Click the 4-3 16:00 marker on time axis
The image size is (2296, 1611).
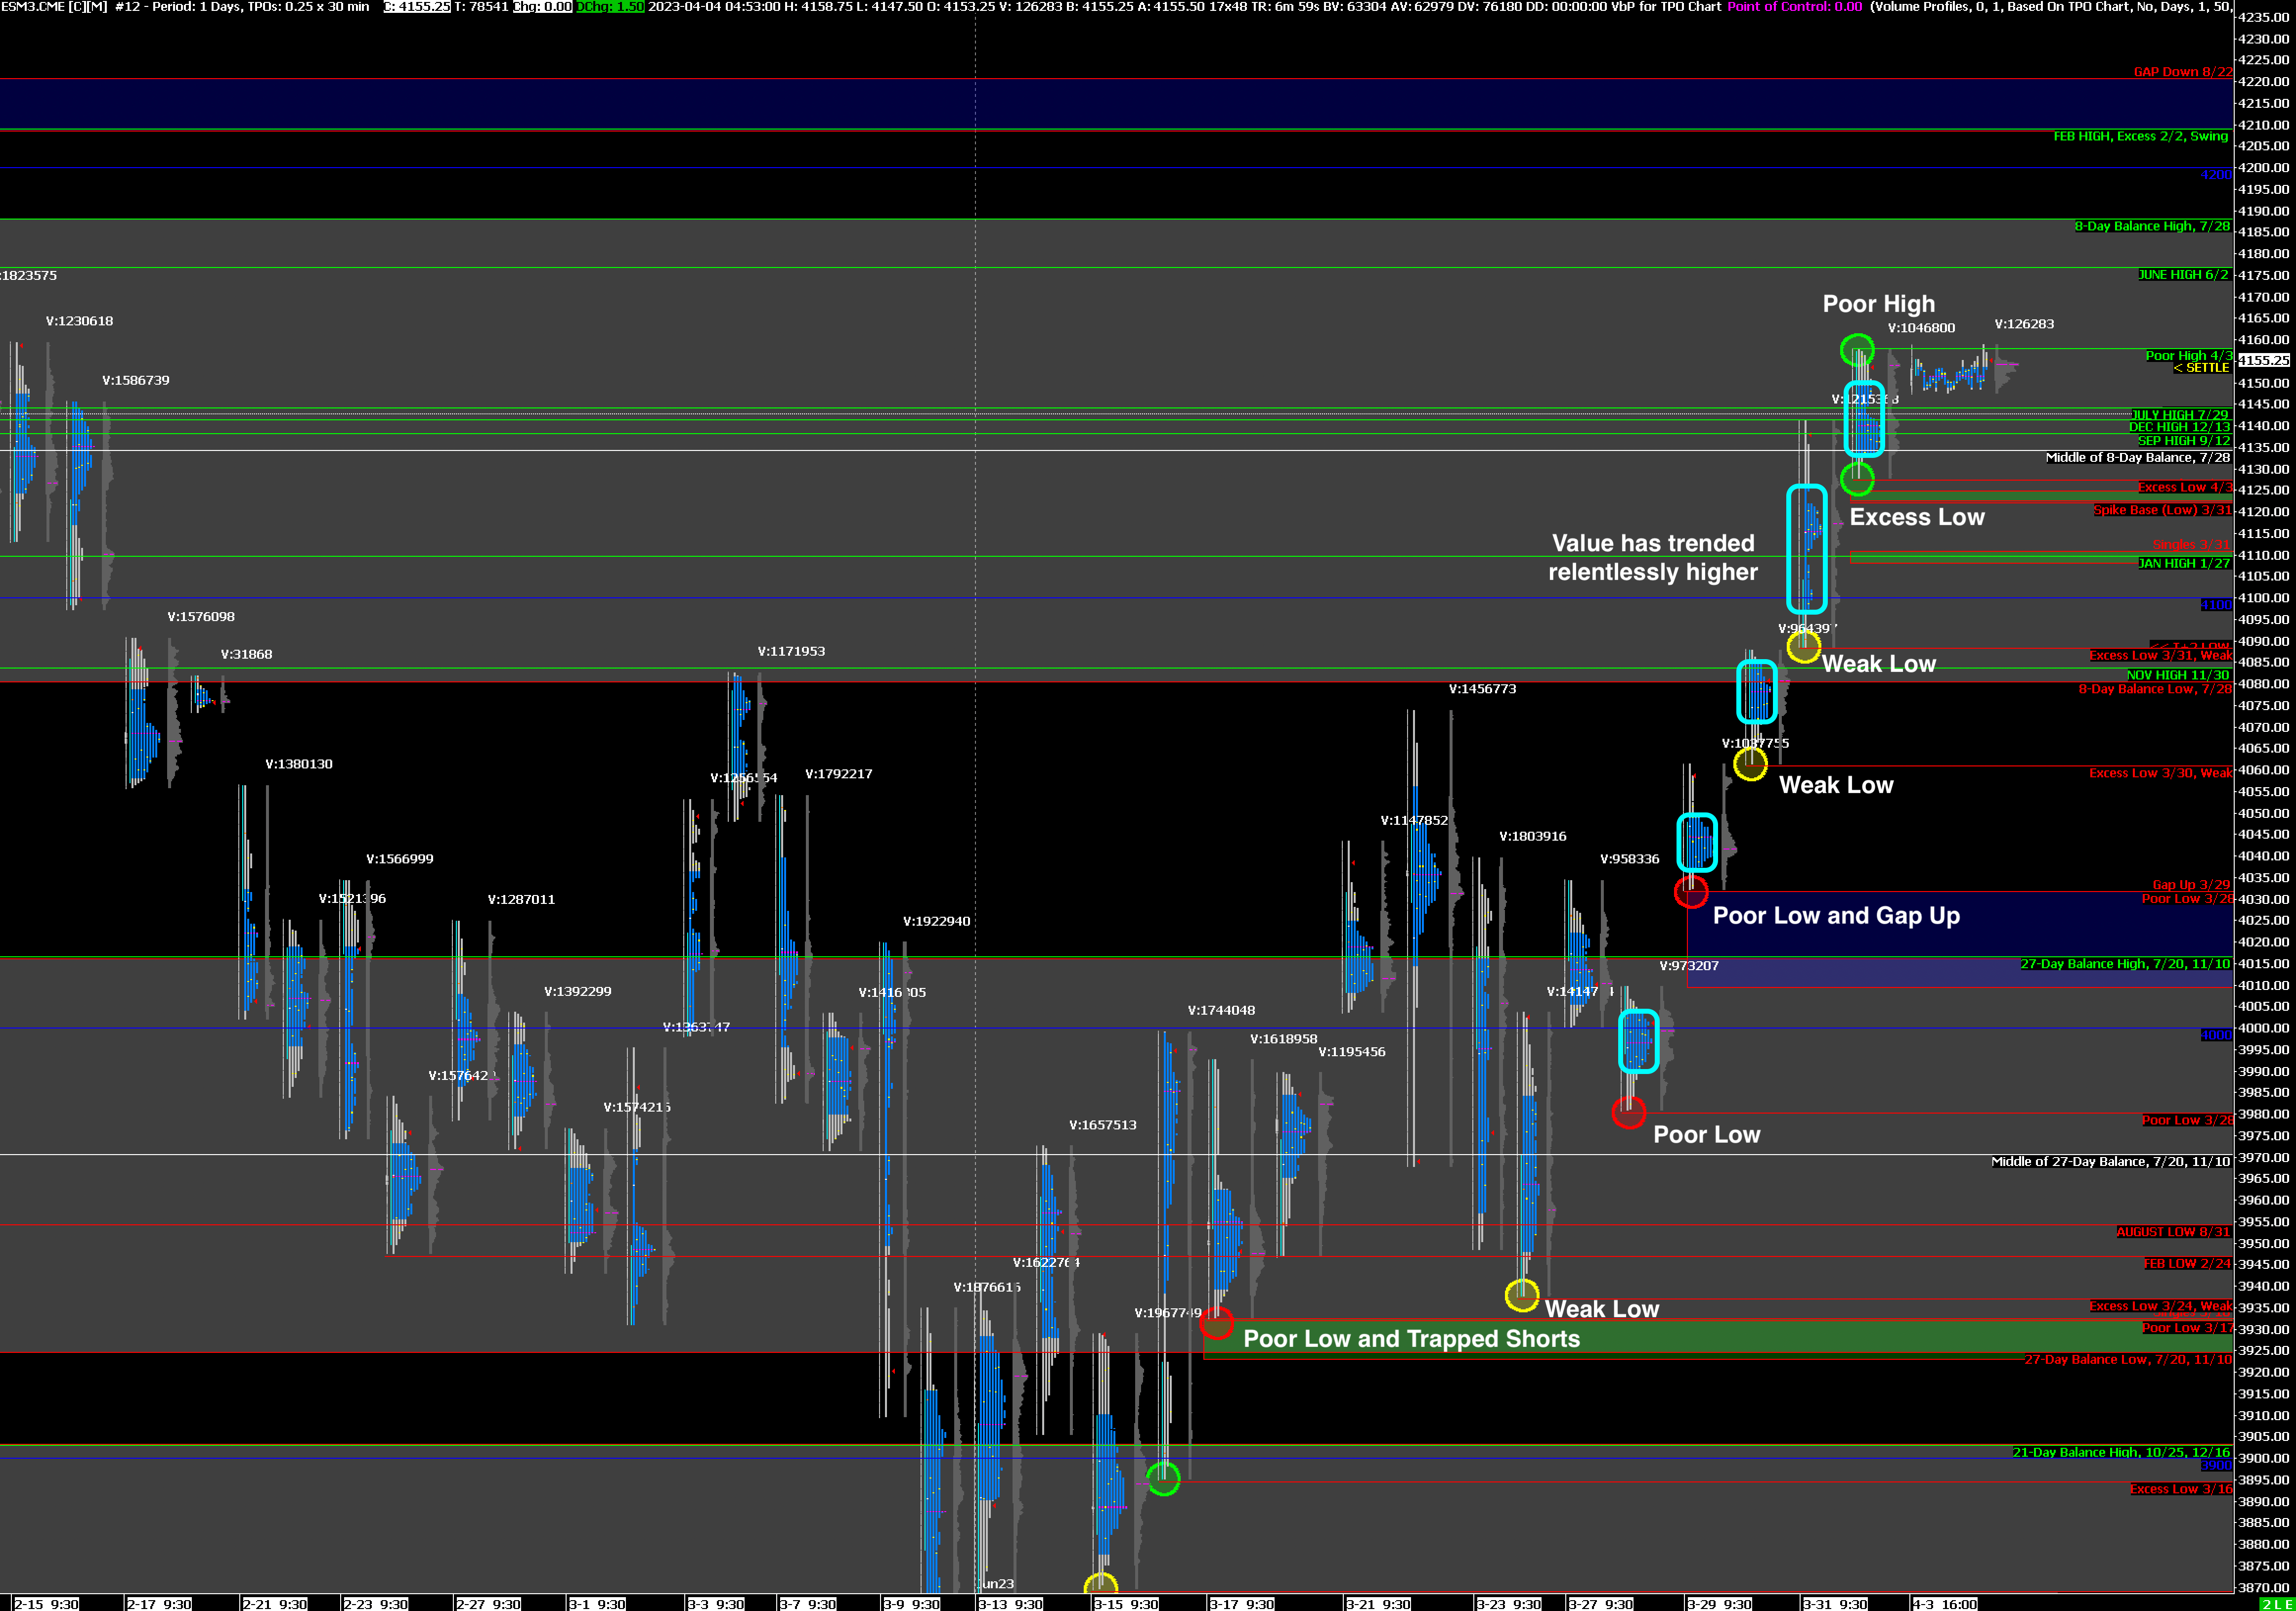point(1944,1604)
